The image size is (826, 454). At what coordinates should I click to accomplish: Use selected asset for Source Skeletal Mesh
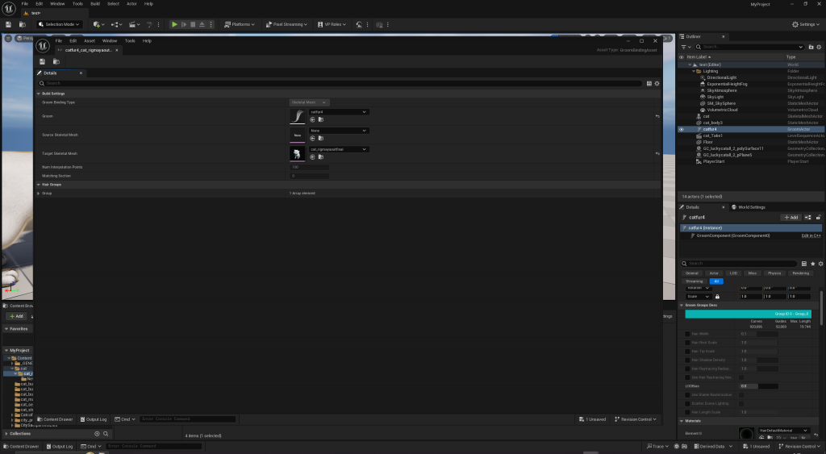coord(312,138)
